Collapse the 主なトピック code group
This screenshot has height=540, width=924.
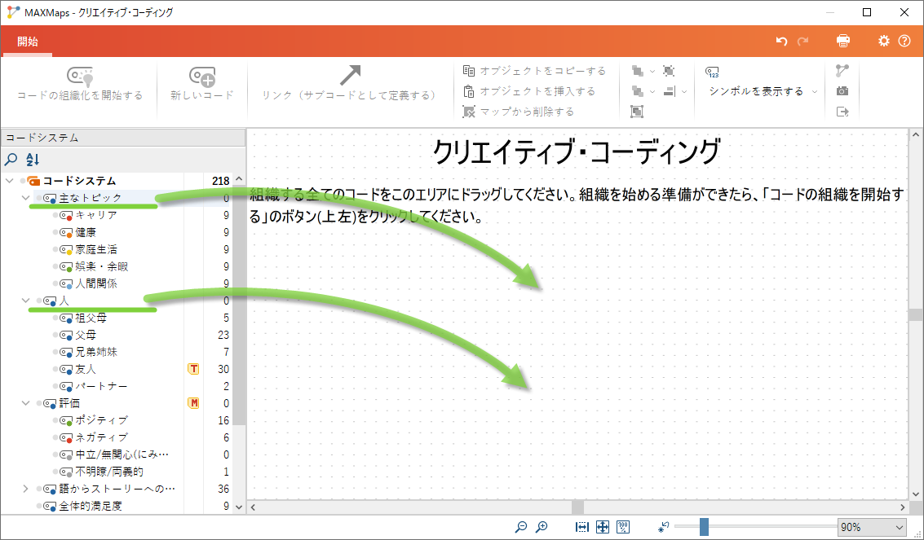25,198
